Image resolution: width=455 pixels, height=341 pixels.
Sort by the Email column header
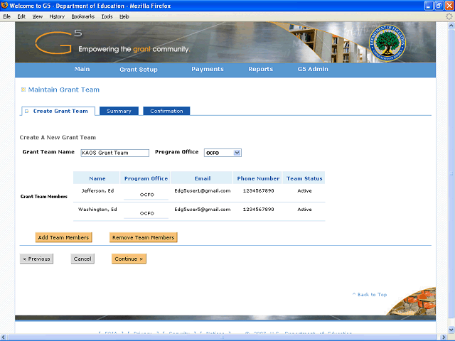pyautogui.click(x=203, y=178)
